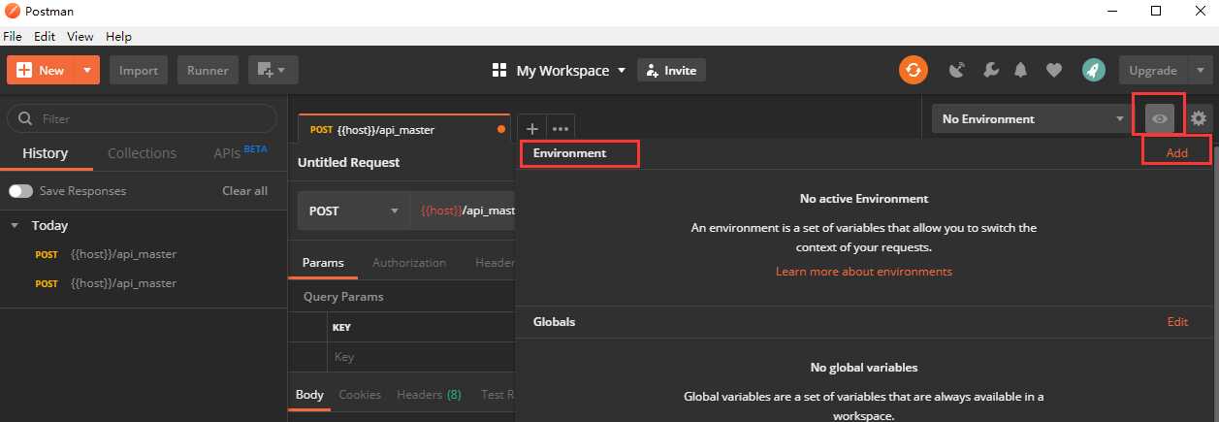Click the sidebar Filter search field
1219x422 pixels.
(x=142, y=118)
